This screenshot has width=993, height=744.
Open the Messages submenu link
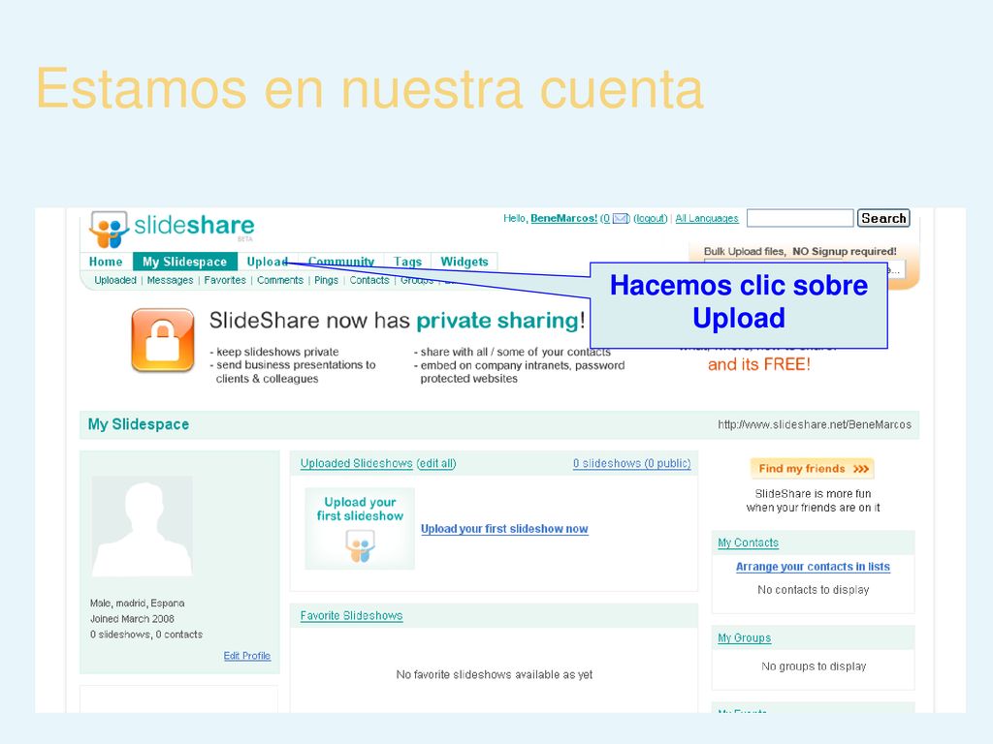click(171, 280)
